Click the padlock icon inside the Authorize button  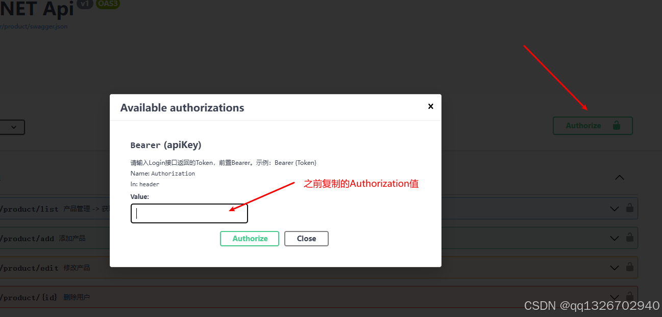[617, 125]
